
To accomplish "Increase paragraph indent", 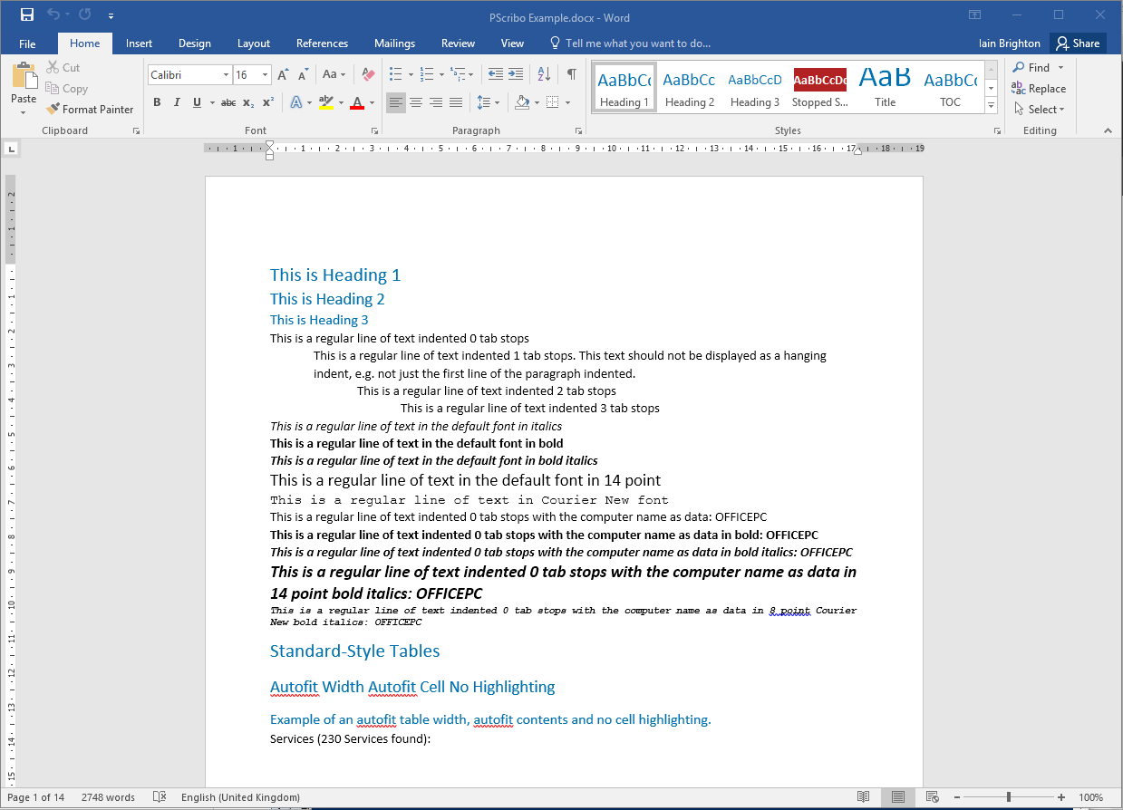I will 515,74.
